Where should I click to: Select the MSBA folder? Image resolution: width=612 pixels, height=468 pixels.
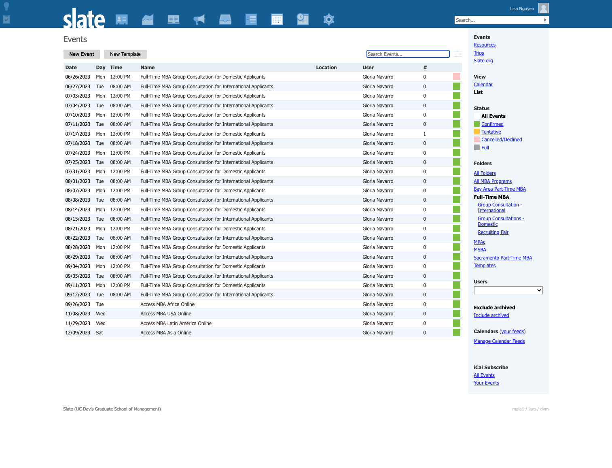[x=480, y=250]
